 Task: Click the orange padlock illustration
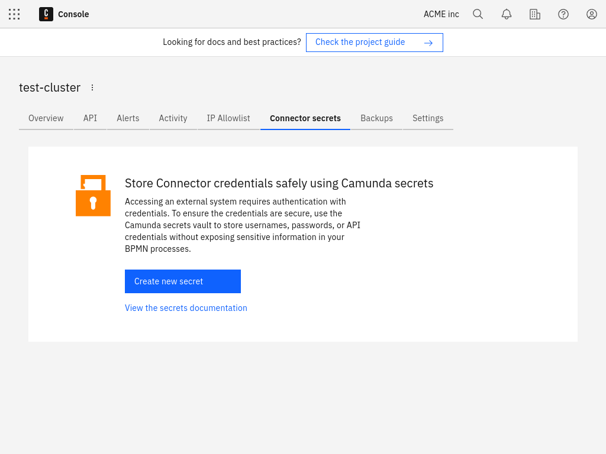tap(93, 196)
